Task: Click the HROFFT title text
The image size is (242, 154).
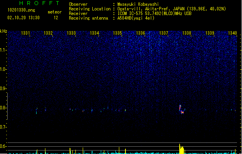Action: (39, 3)
